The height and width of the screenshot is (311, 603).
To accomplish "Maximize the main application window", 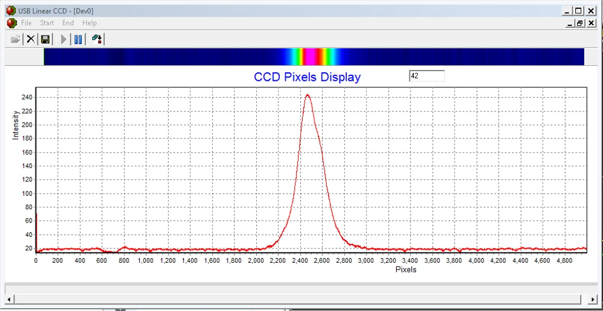I will tap(578, 11).
